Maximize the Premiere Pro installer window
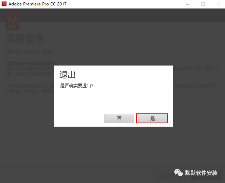Viewport: 225px width, 183px height. tap(203, 4)
